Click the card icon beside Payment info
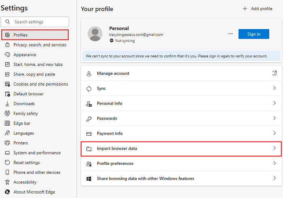283x198 pixels. (89, 134)
